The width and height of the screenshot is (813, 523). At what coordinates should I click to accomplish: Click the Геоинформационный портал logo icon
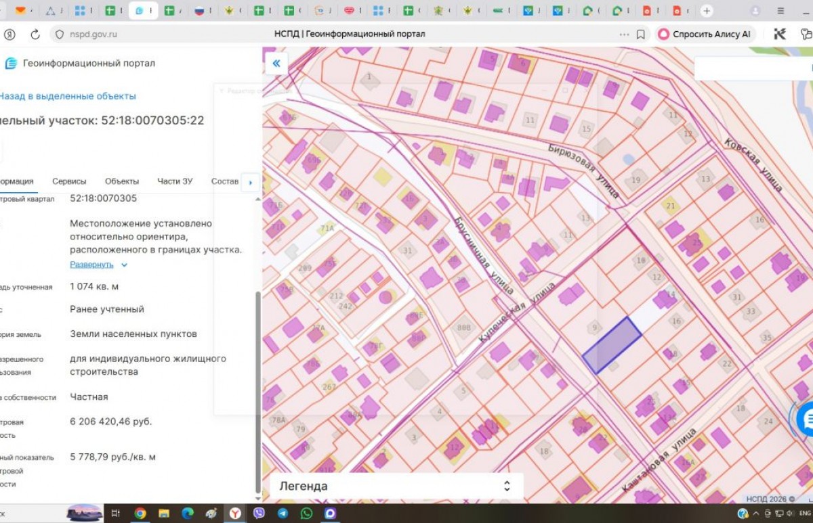11,64
